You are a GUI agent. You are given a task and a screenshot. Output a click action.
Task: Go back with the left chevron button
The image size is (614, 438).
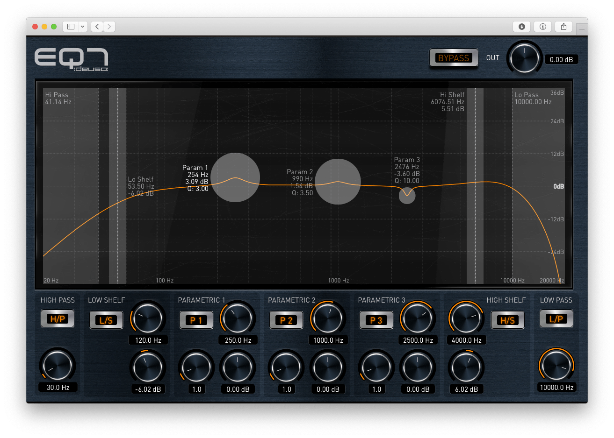point(97,27)
